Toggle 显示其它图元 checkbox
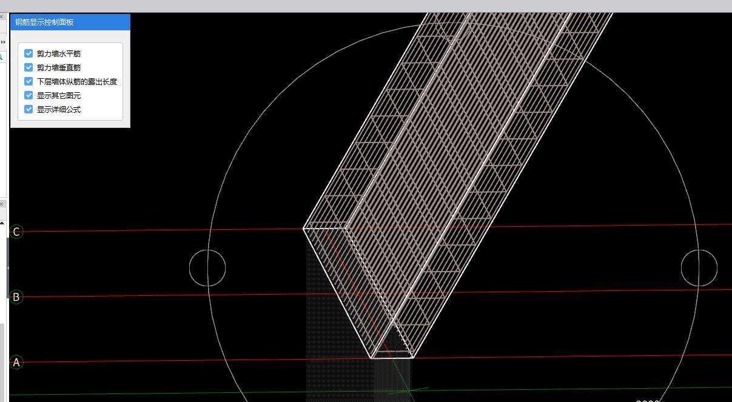Viewport: 732px width, 402px height. 29,95
